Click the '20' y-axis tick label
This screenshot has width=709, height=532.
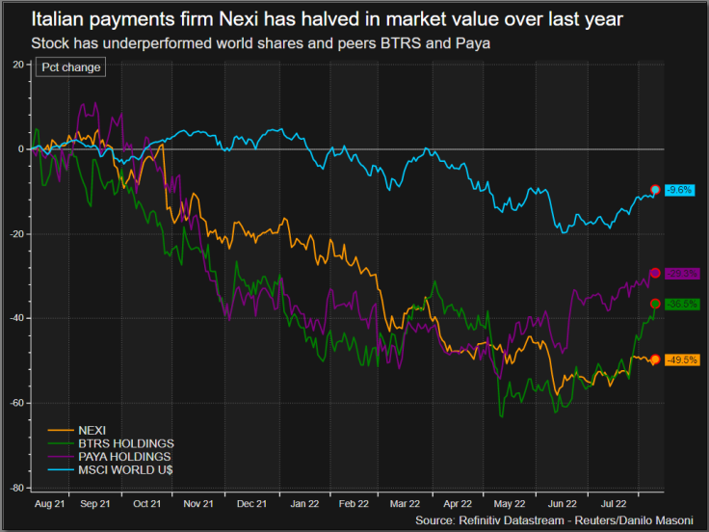coord(18,65)
